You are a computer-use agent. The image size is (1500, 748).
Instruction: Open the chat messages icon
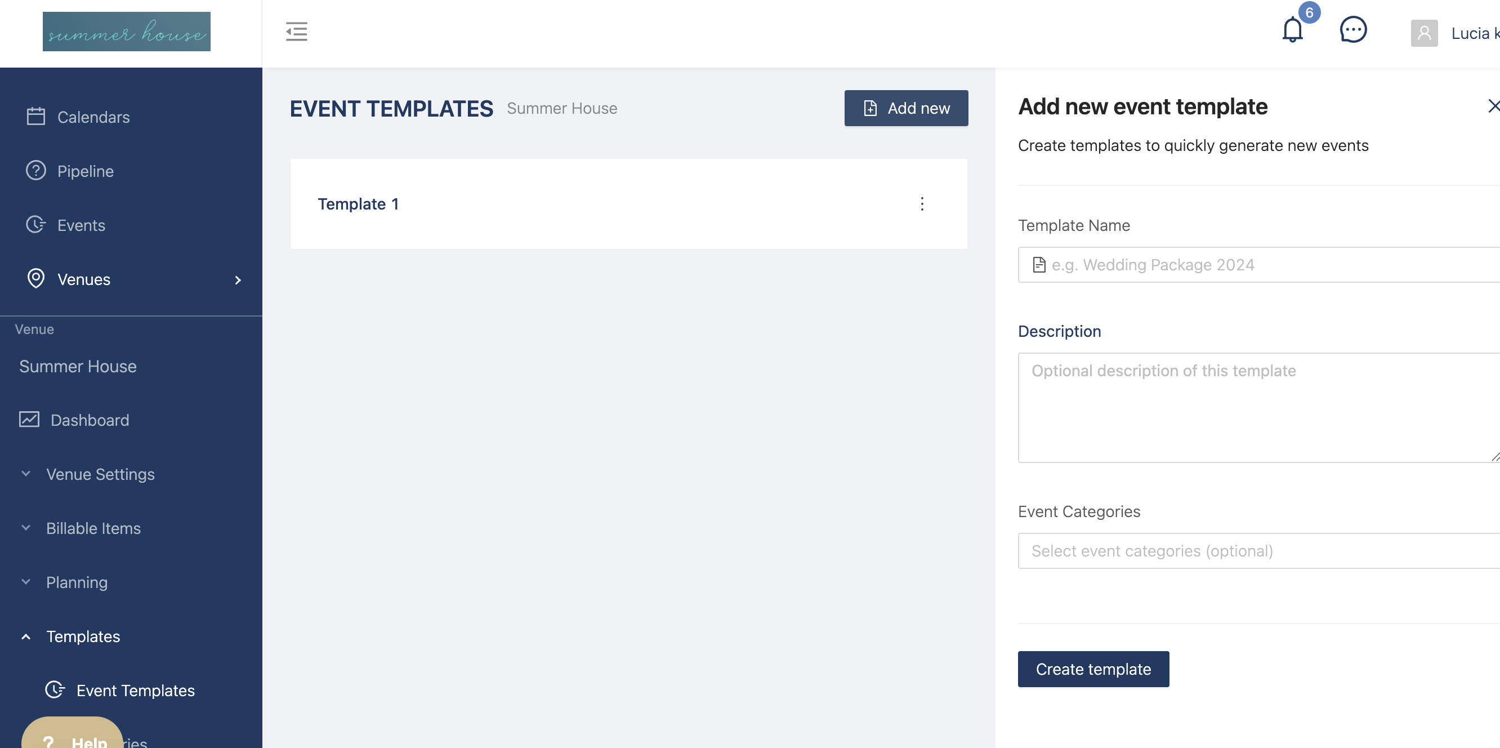(x=1352, y=30)
